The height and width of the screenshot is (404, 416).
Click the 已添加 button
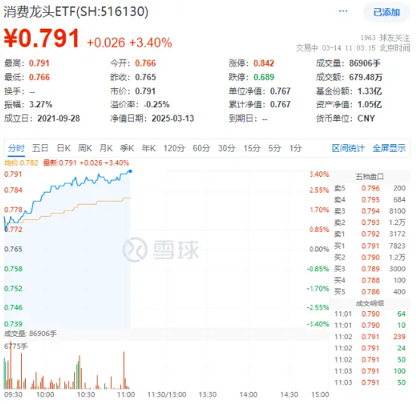coord(387,12)
